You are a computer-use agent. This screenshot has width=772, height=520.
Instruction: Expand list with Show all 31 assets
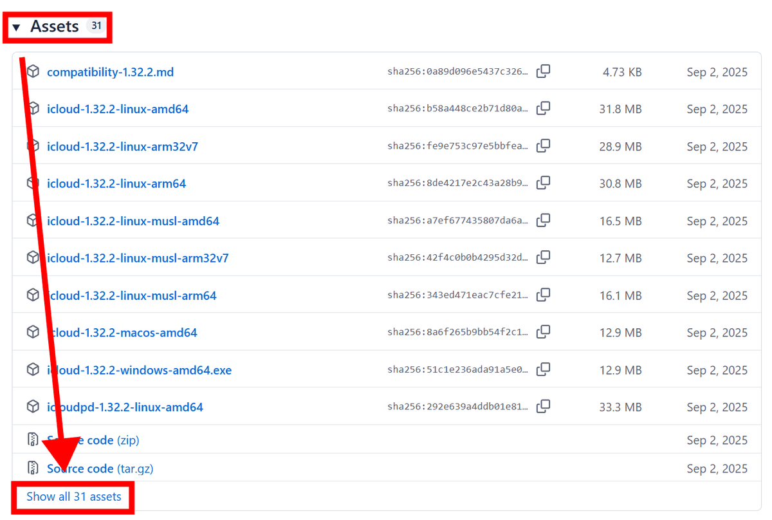point(73,497)
